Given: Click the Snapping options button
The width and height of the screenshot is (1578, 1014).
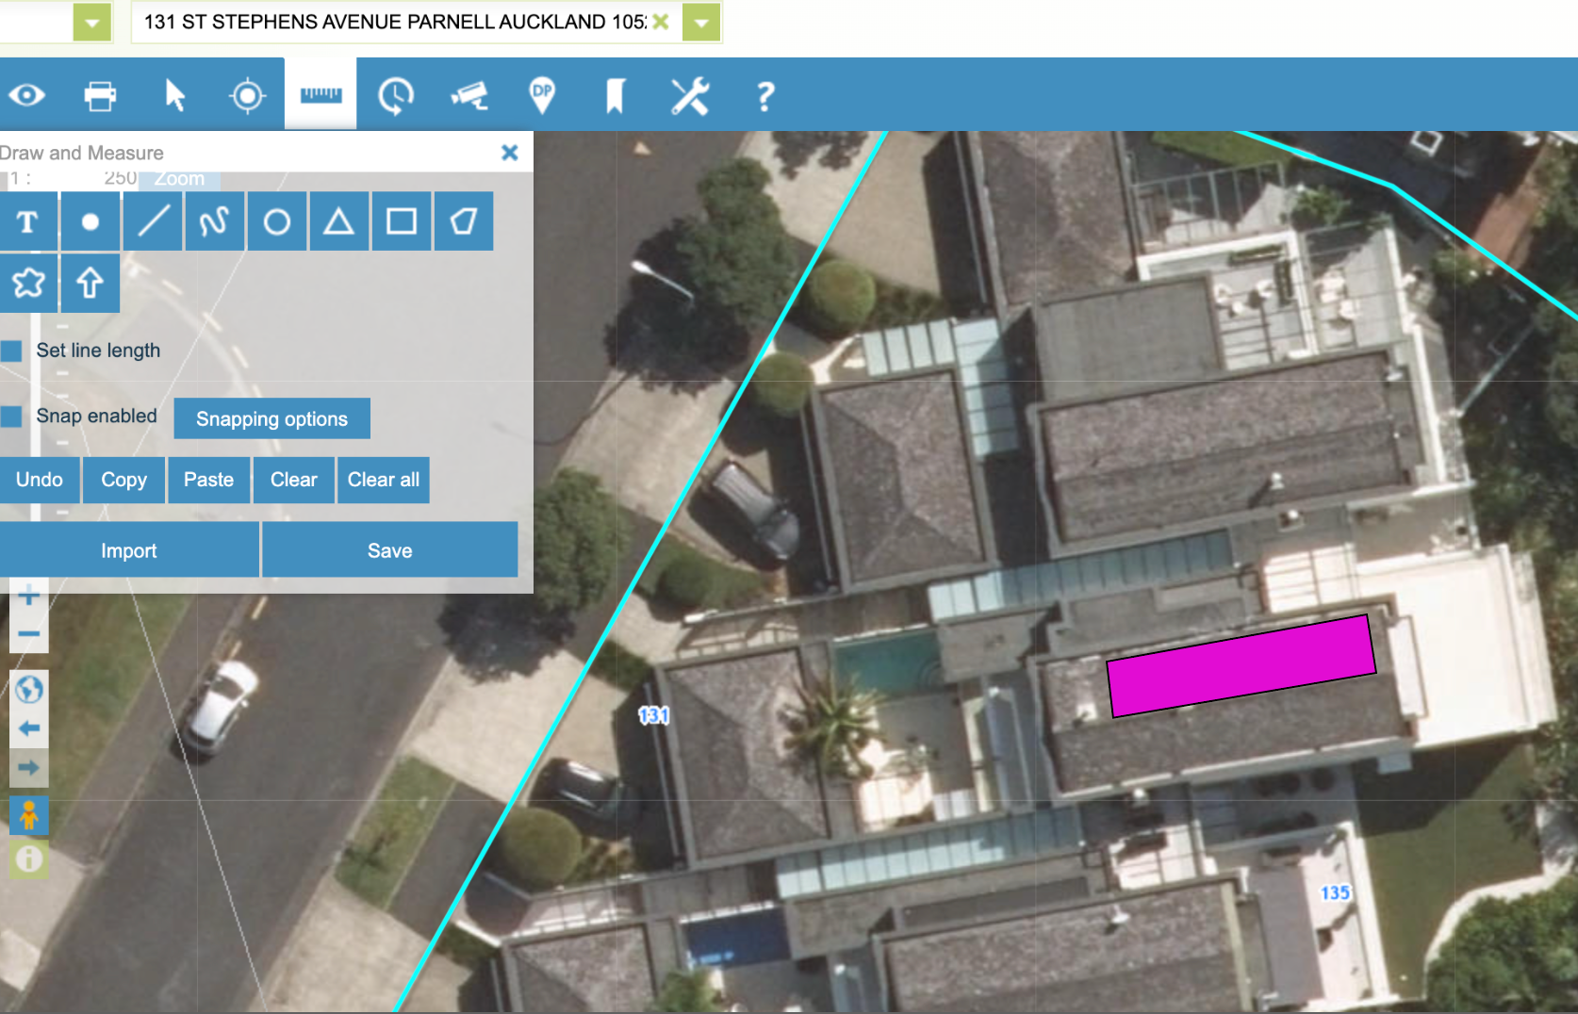Looking at the screenshot, I should click(271, 419).
